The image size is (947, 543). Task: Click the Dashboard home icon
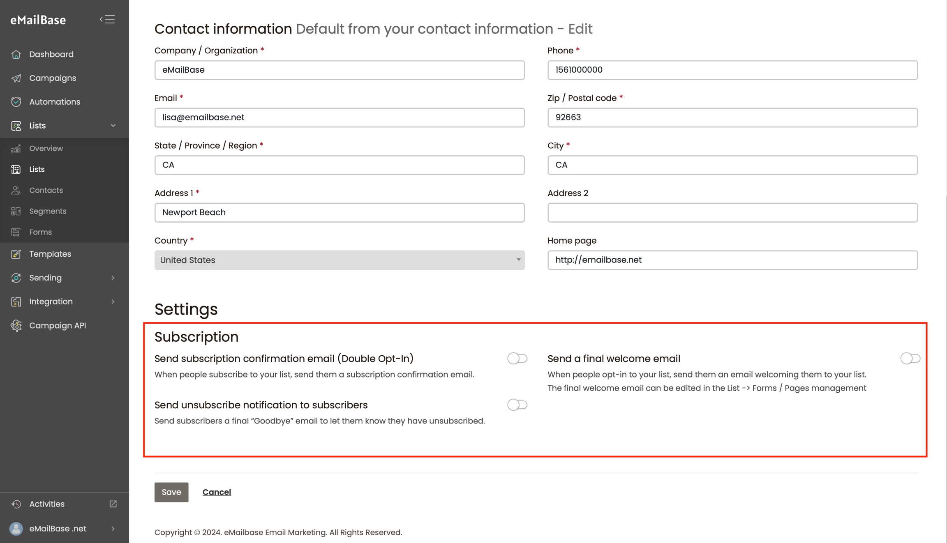[16, 54]
